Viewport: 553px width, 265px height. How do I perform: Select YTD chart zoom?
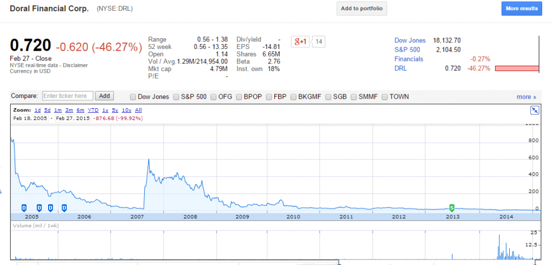point(93,110)
